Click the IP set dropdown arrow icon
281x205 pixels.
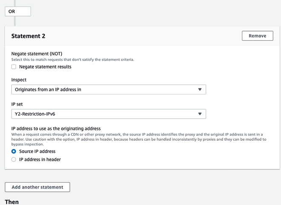tap(200, 114)
